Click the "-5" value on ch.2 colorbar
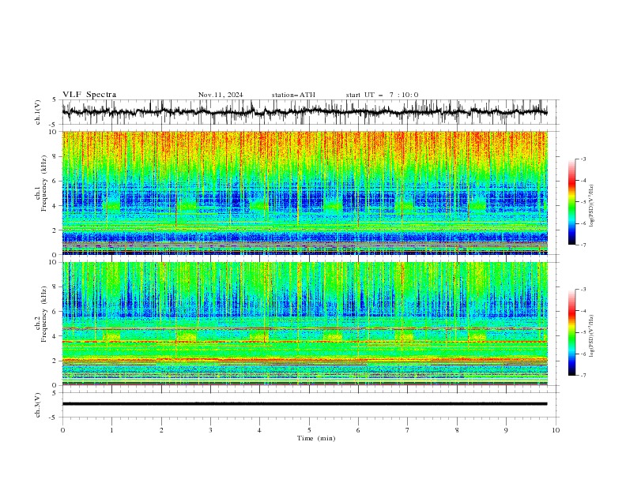The height and width of the screenshot is (483, 626). tap(583, 332)
